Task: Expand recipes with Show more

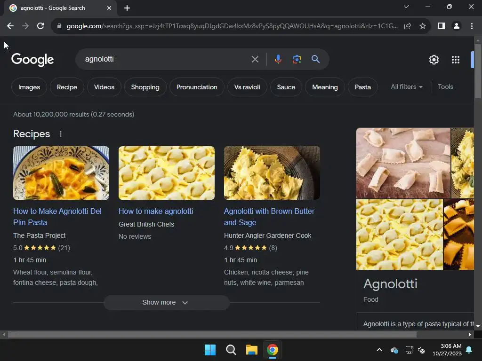Action: (166, 303)
